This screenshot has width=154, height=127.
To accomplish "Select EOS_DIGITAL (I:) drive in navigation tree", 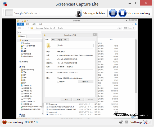I will (x=28, y=101).
